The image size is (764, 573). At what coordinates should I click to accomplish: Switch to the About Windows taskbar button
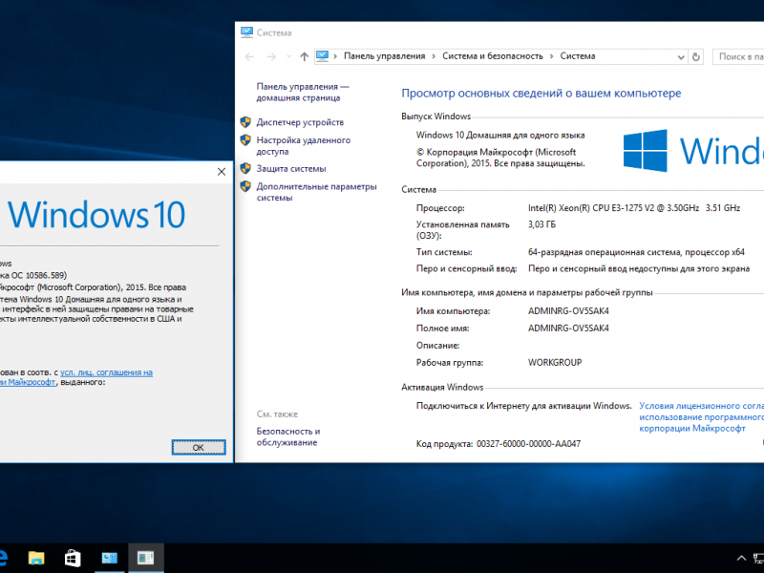(x=146, y=558)
